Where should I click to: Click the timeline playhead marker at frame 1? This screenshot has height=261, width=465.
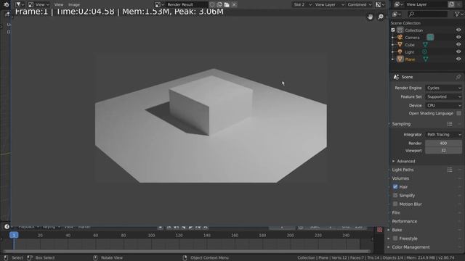point(14,235)
